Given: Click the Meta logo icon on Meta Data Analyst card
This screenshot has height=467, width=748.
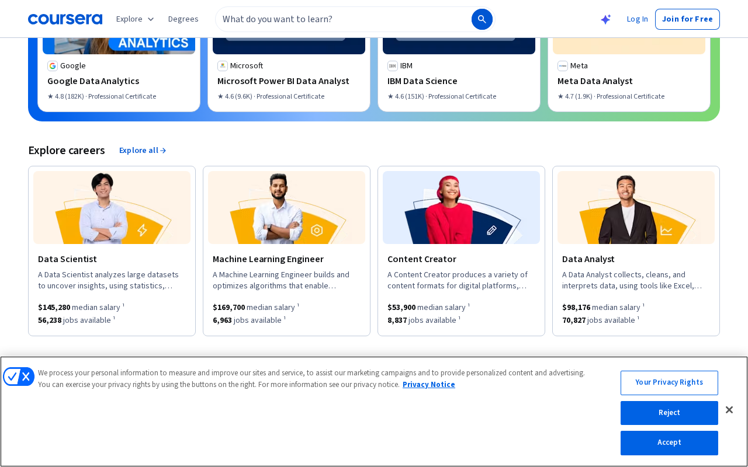Looking at the screenshot, I should tap(563, 66).
